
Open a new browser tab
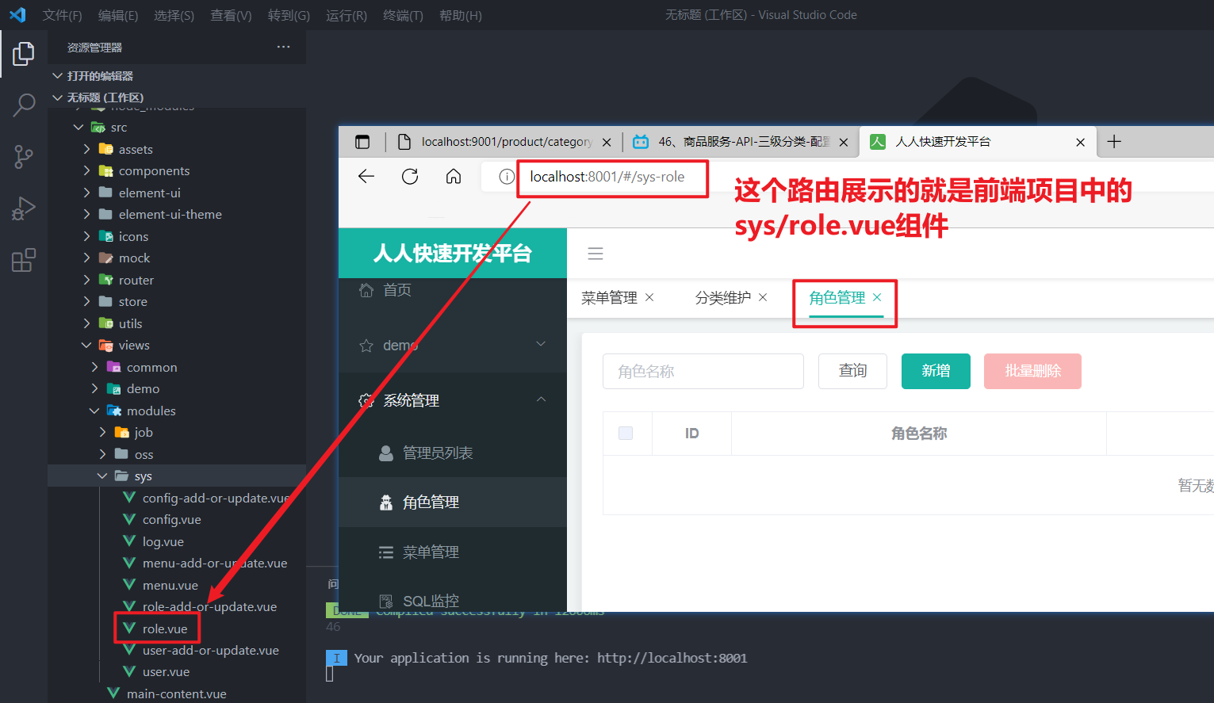click(x=1114, y=142)
